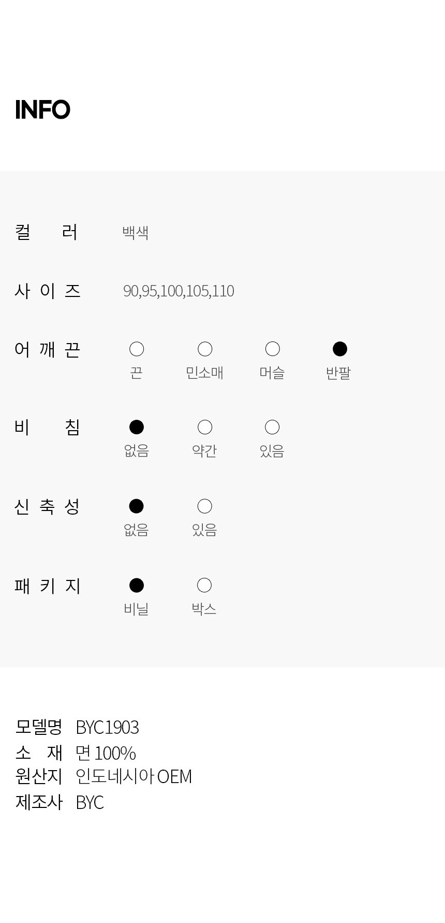Click the manufacturer value BYC
This screenshot has height=923, width=445.
[90, 802]
